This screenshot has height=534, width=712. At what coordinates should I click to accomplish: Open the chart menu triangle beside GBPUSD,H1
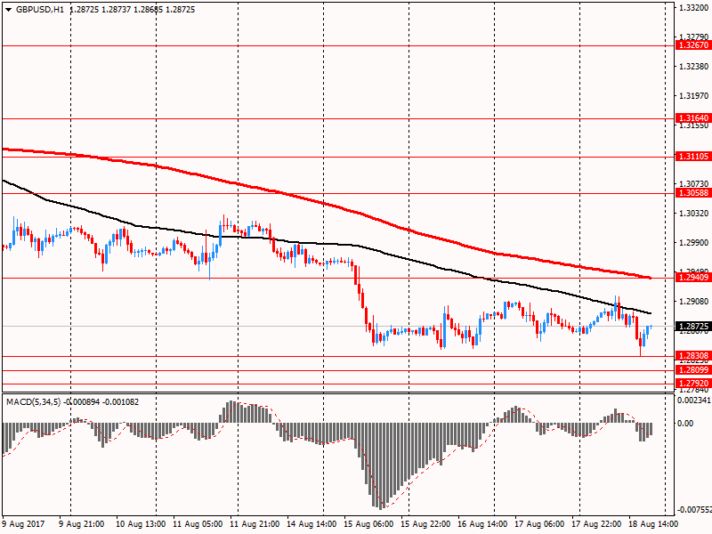8,10
